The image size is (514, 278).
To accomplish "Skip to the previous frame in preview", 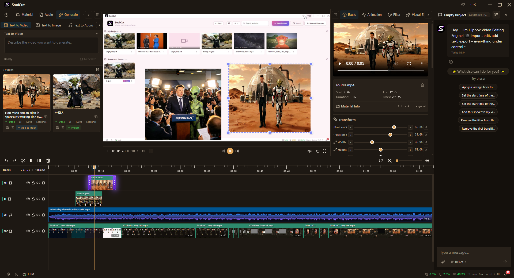I will click(x=223, y=151).
